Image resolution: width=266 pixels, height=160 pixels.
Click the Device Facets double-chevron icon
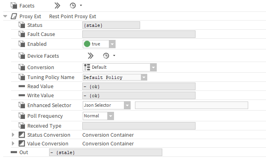click(91, 56)
